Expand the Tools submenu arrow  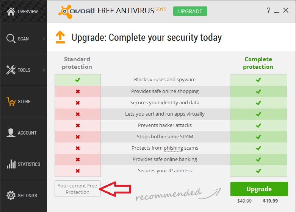[44, 70]
